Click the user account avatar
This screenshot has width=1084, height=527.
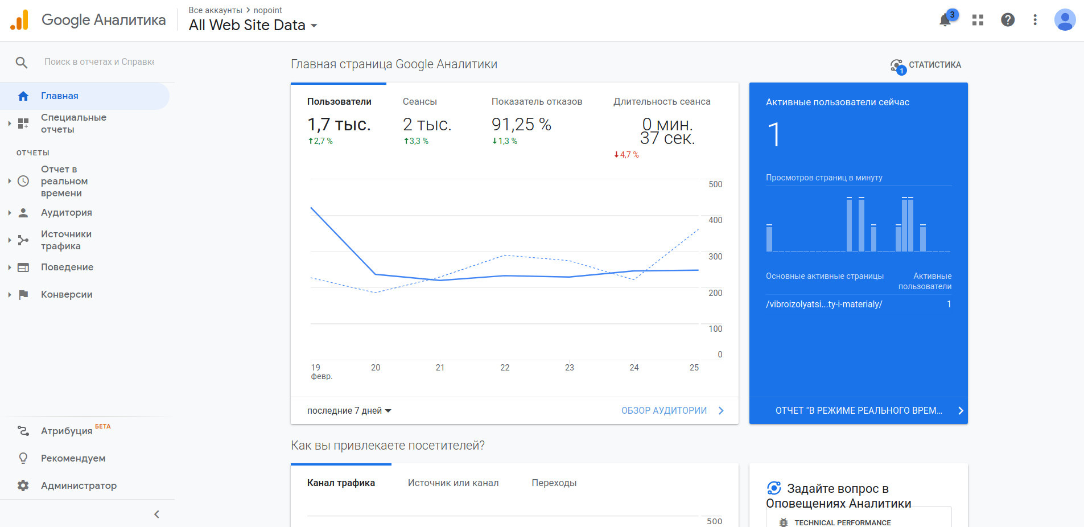click(1064, 20)
